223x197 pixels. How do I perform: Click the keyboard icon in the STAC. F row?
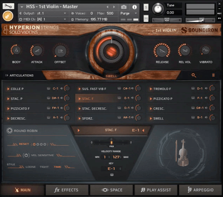click(119, 98)
